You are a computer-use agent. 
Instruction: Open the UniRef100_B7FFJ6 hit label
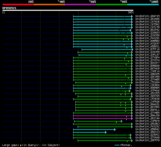coord(147,49)
